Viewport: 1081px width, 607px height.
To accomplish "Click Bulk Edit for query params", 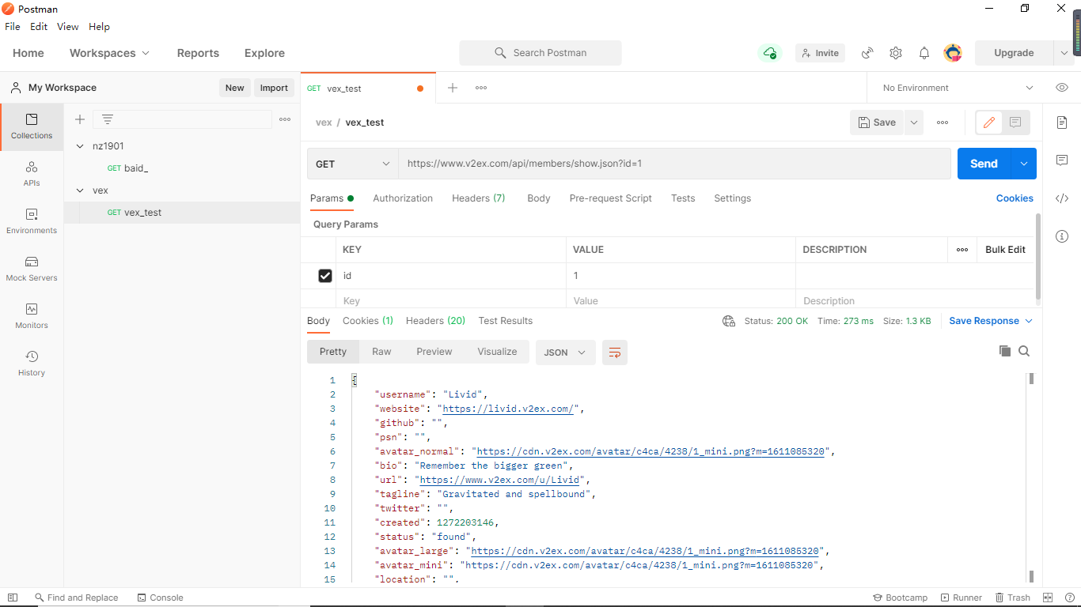I will click(x=1005, y=250).
